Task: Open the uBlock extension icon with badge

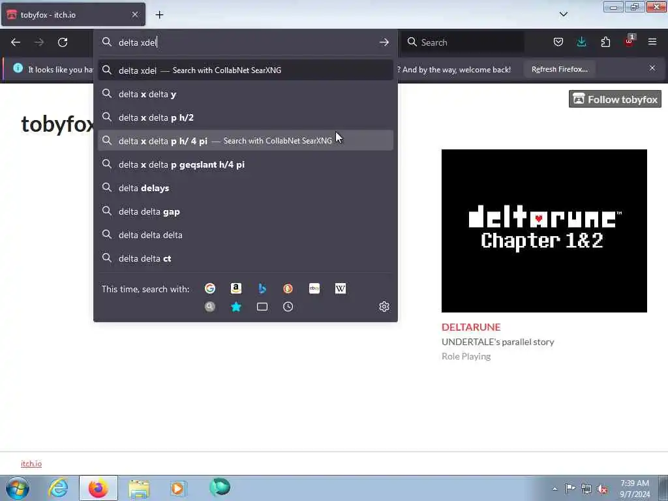Action: [x=630, y=41]
